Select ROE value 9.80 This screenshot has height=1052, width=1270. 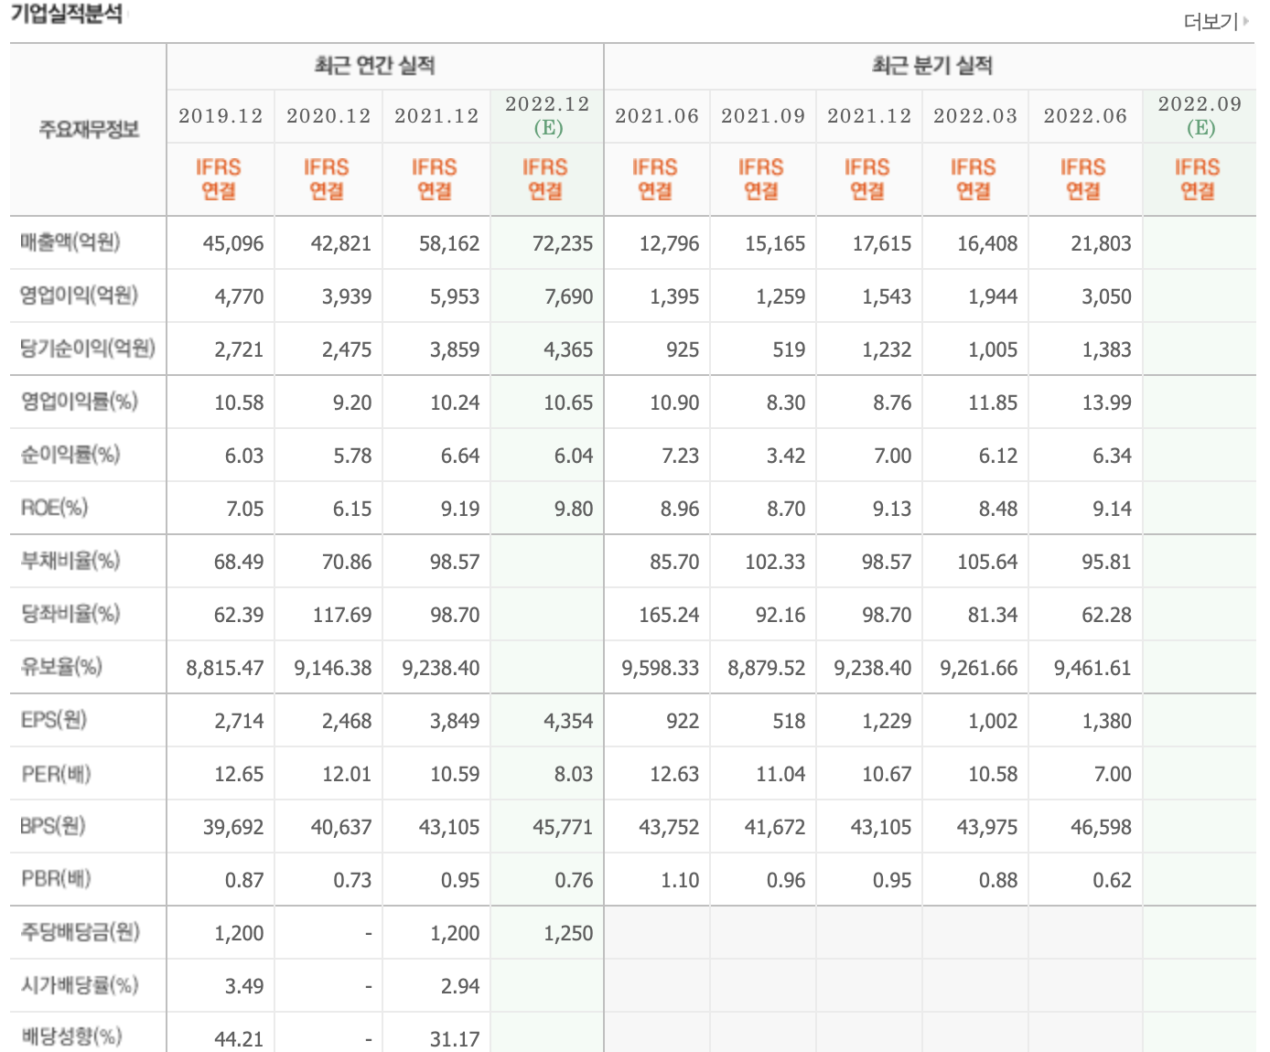574,510
